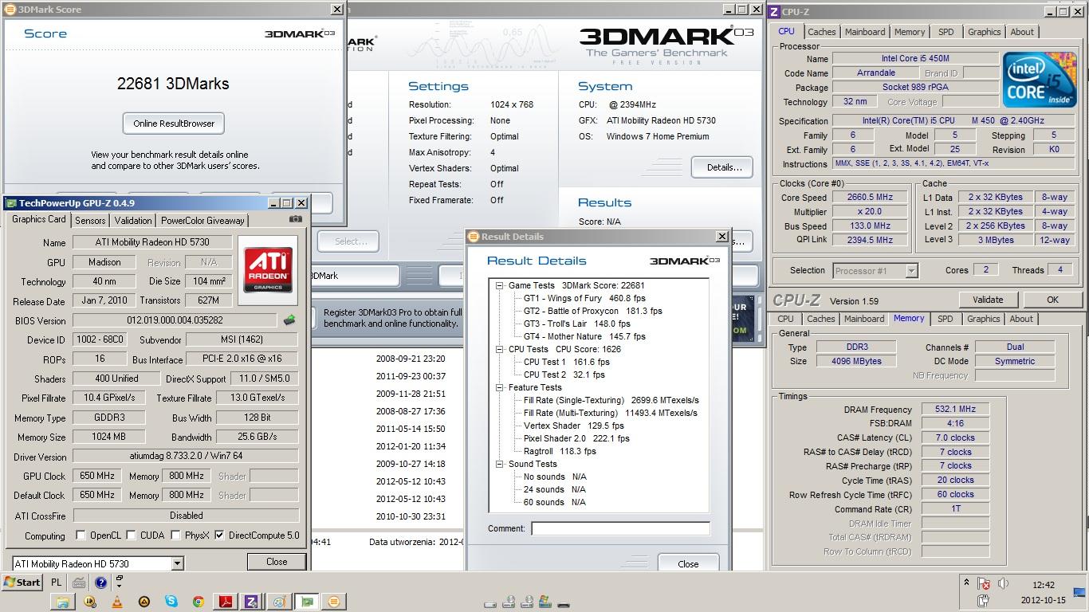Screen dimensions: 1089x612
Task: Click the 2011-09-23 00:37 date entry
Action: click(x=411, y=376)
